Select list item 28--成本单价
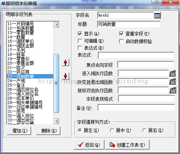Screen dimensions: 180x154 30,98
